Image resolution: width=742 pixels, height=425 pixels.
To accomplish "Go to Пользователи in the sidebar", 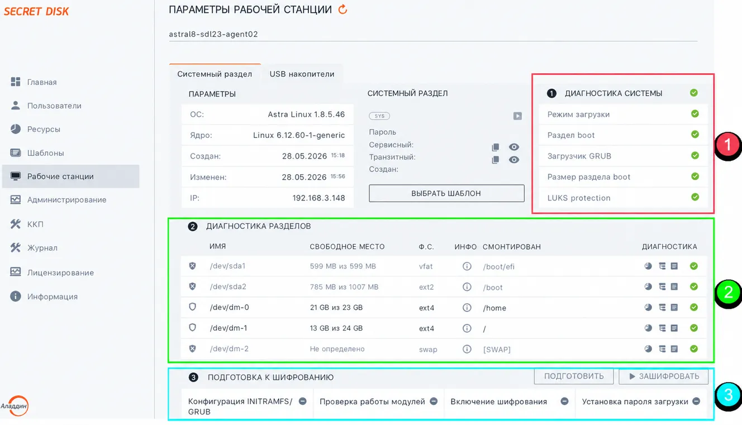I will [54, 106].
